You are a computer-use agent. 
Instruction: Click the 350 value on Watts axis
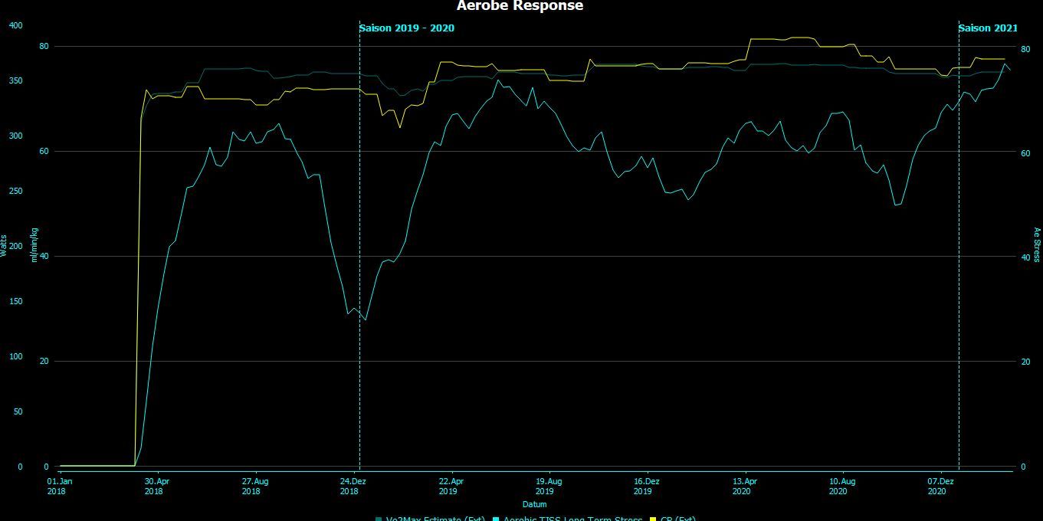click(x=15, y=80)
